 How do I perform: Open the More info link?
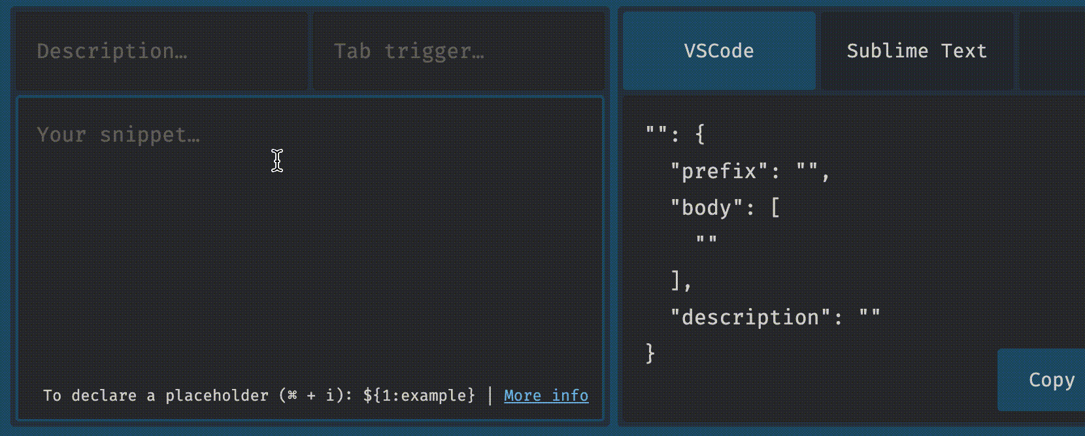[546, 396]
